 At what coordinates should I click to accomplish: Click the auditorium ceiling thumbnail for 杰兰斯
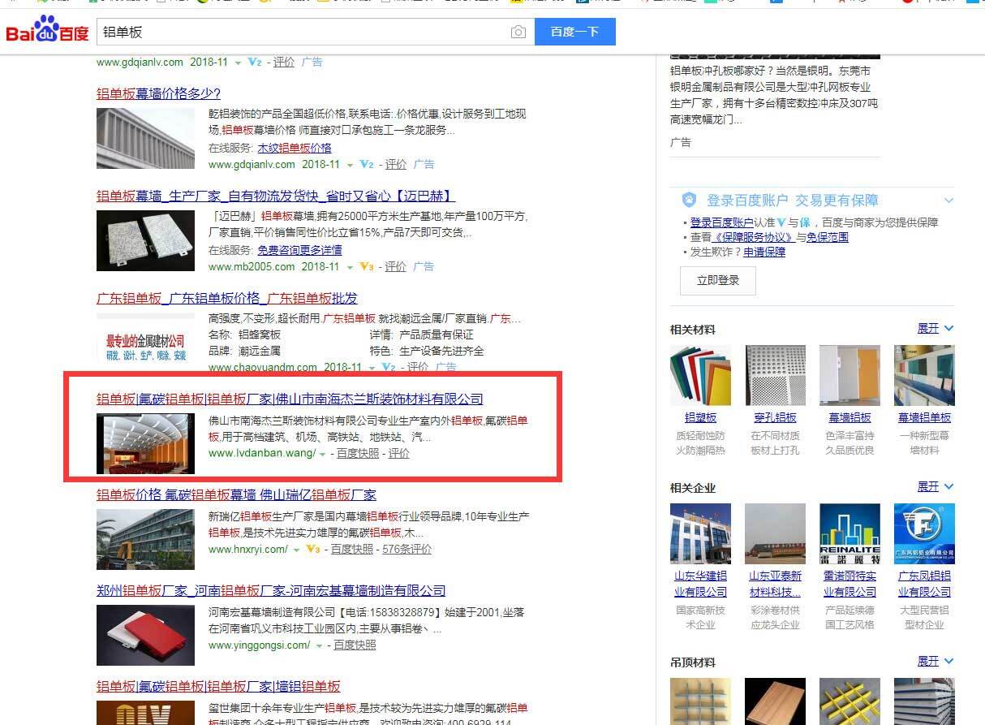(x=145, y=444)
